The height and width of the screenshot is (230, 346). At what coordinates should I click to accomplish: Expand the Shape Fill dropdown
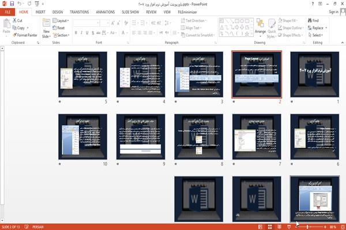[288, 21]
